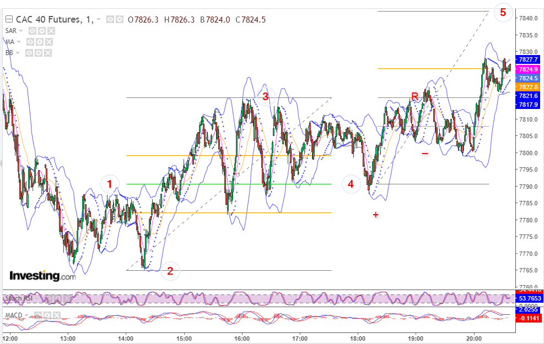The width and height of the screenshot is (544, 344).
Task: Click the red -0.1141 MACD value tag
Action: coord(529,318)
